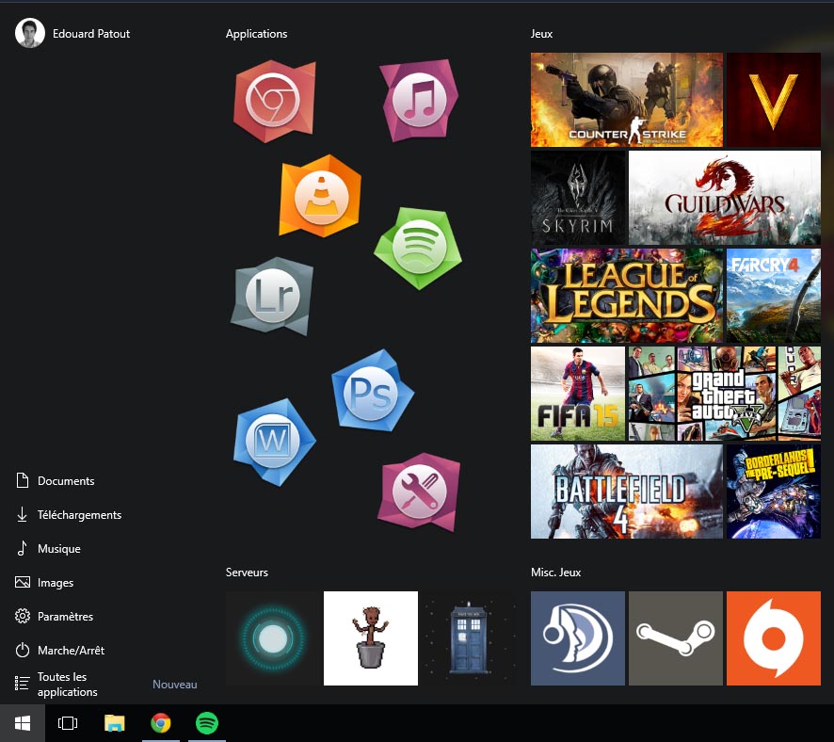Viewport: 834px width, 742px height.
Task: Launch the League of Legends tile
Action: [627, 296]
